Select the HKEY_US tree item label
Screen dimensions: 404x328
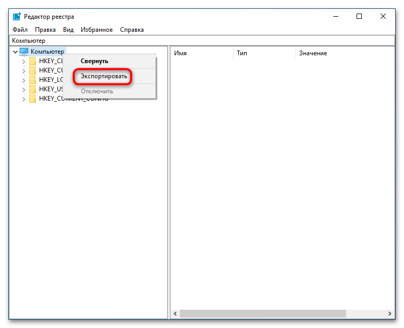[x=51, y=89]
